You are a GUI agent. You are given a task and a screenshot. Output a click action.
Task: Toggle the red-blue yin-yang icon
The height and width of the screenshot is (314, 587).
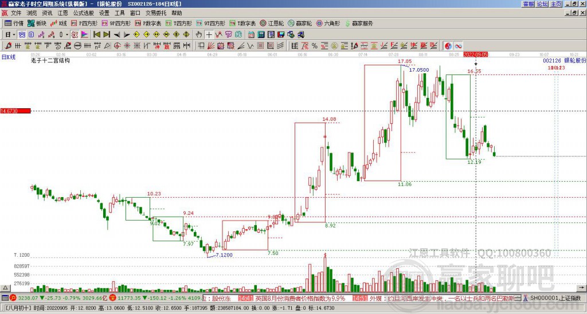[x=448, y=46]
